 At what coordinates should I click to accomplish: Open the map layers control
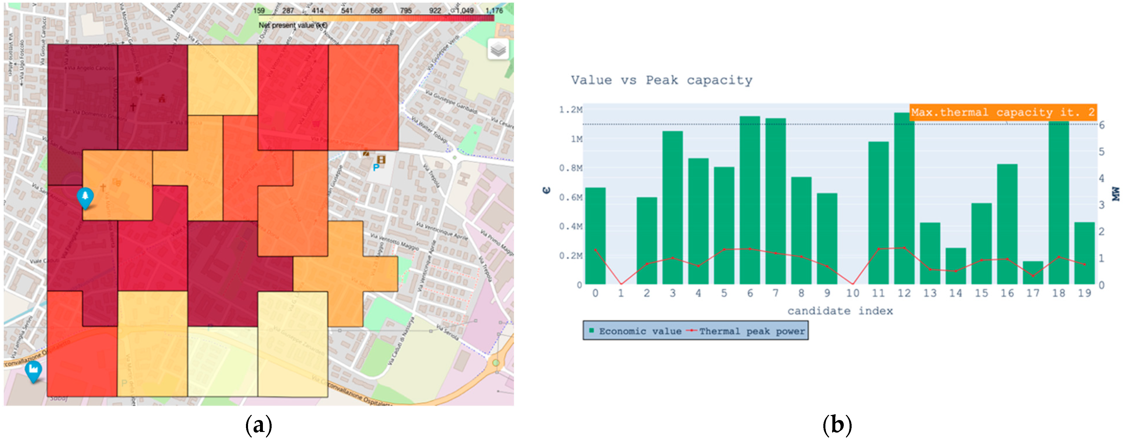(x=498, y=49)
